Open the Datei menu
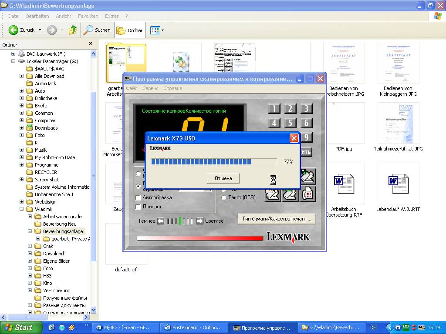 [x=14, y=16]
